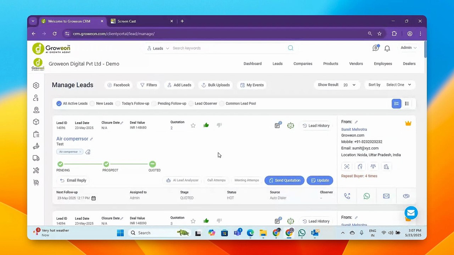
Task: Click Send Quotation for lead 14096
Action: click(x=285, y=180)
